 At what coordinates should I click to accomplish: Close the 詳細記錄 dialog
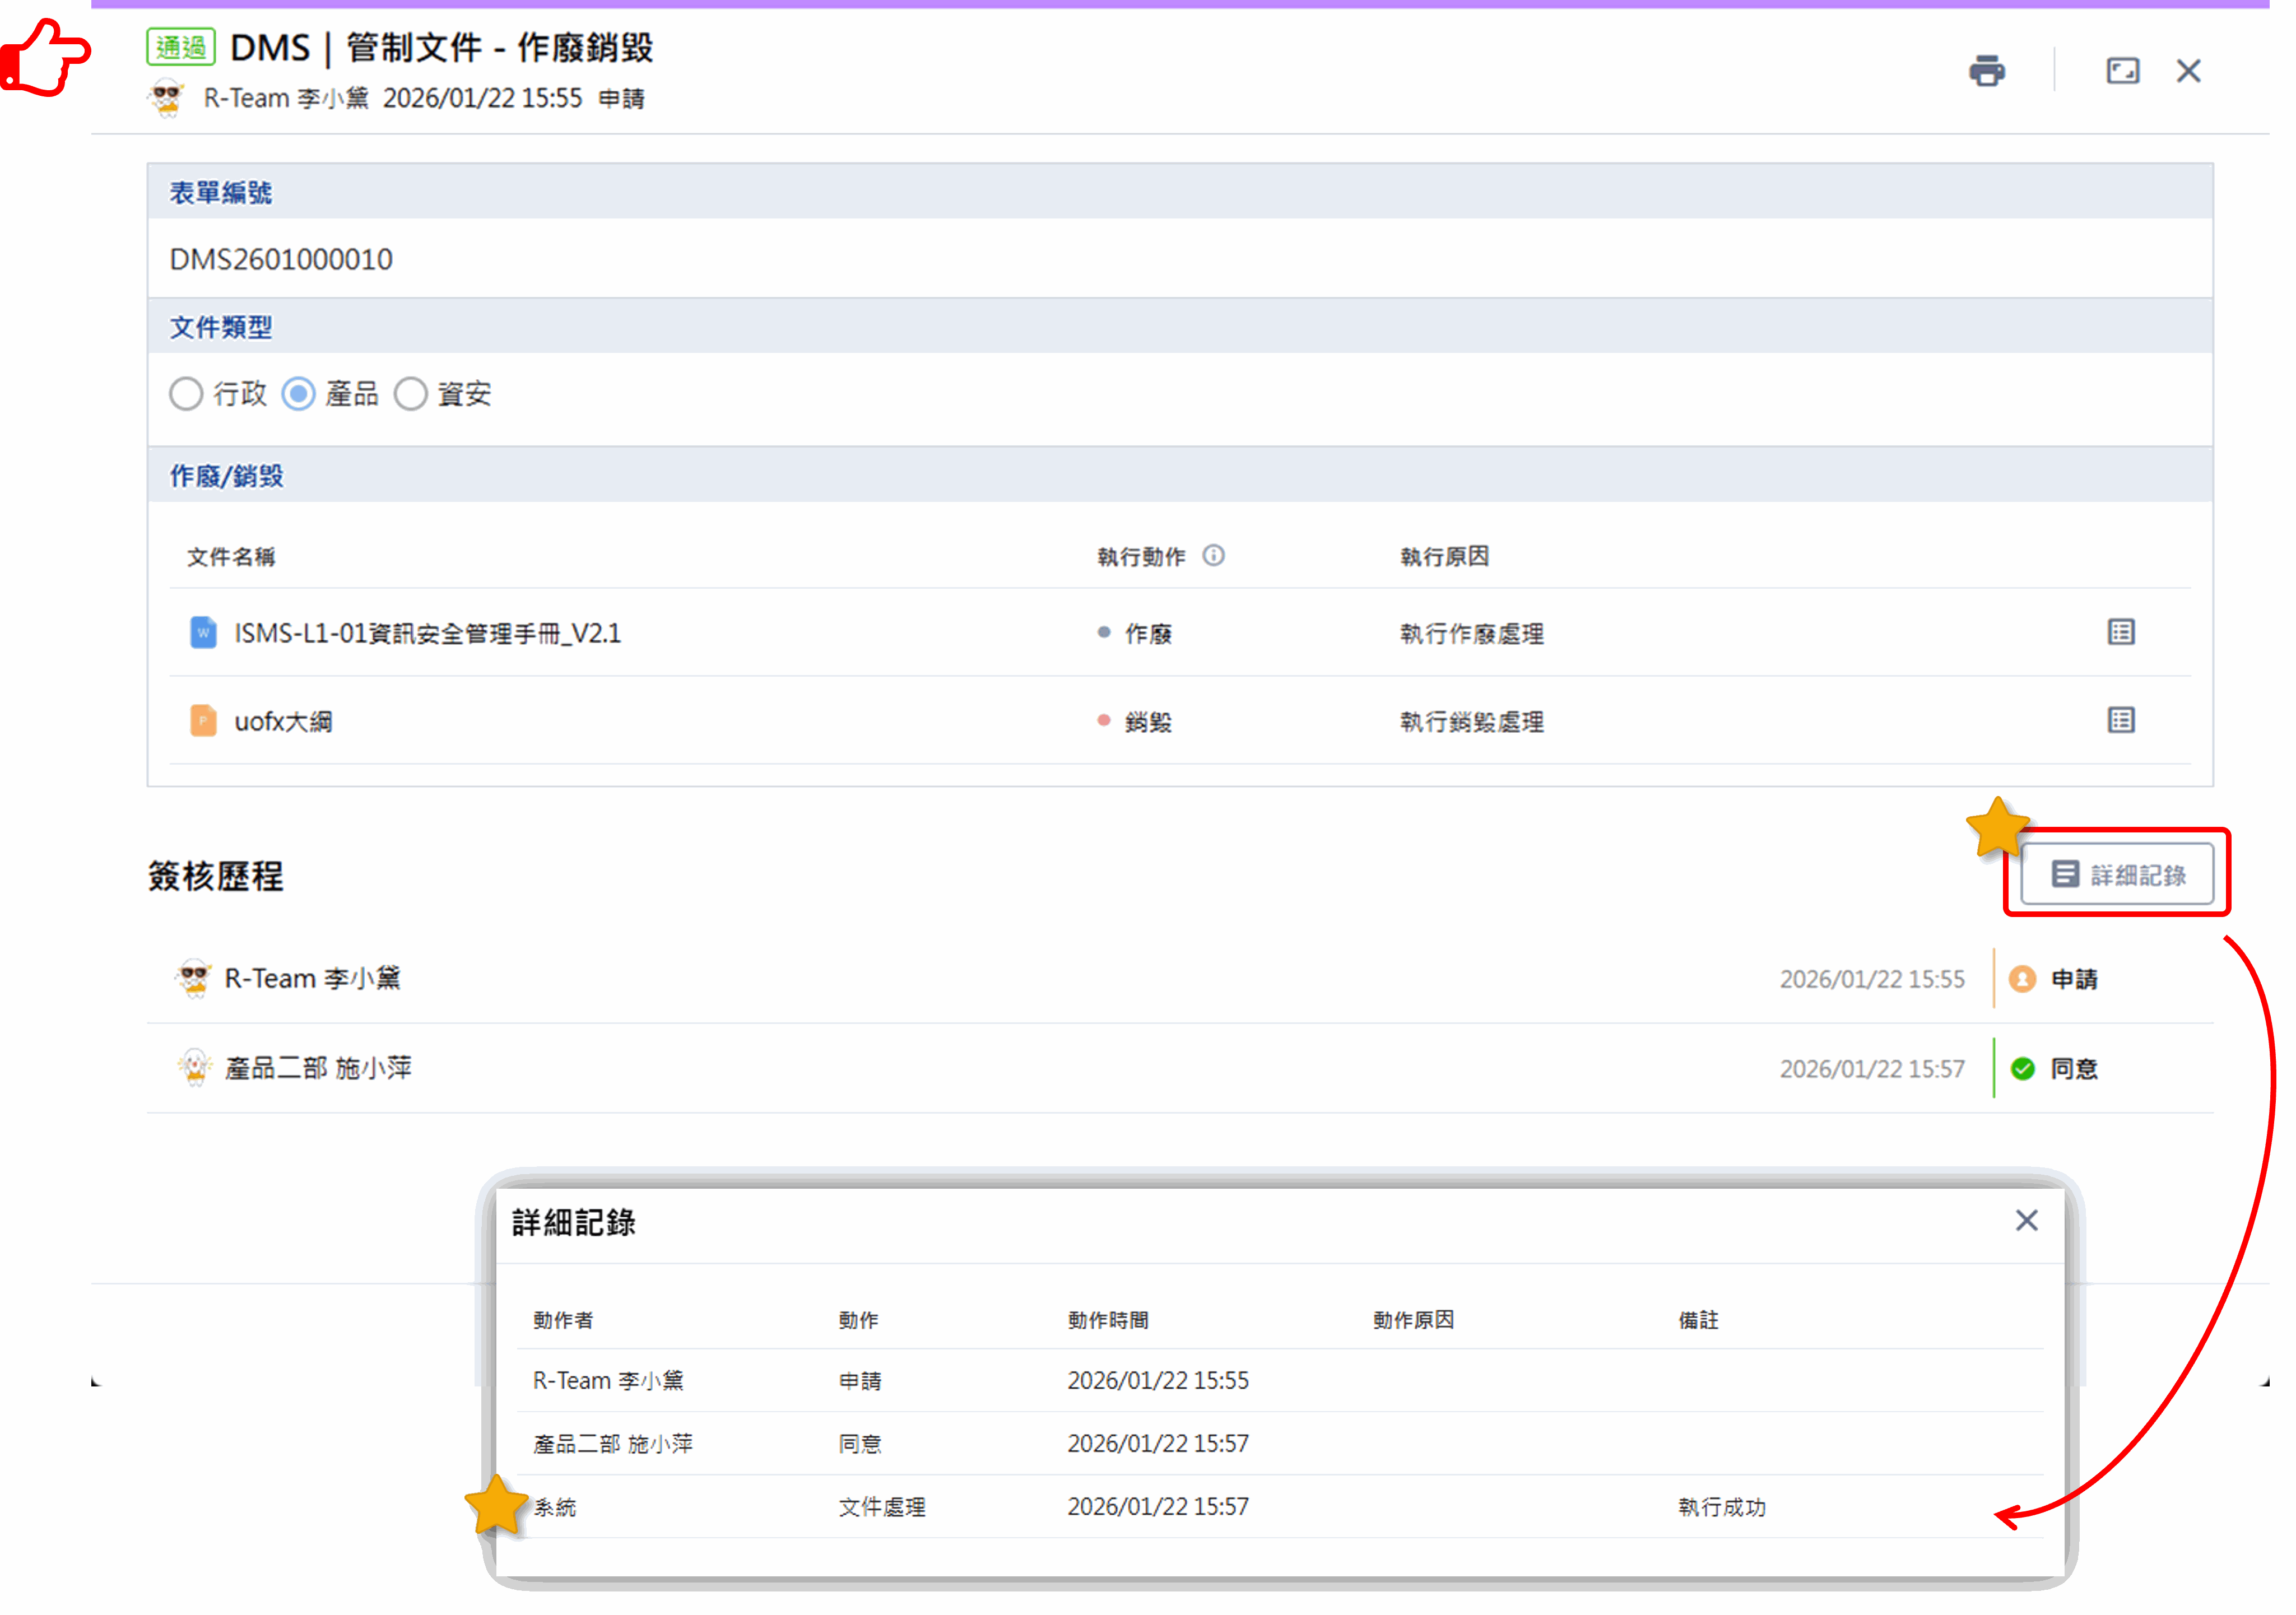coord(2026,1220)
